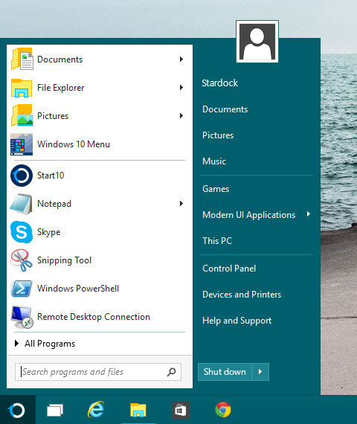Click the user account picture
The width and height of the screenshot is (357, 424).
[257, 42]
